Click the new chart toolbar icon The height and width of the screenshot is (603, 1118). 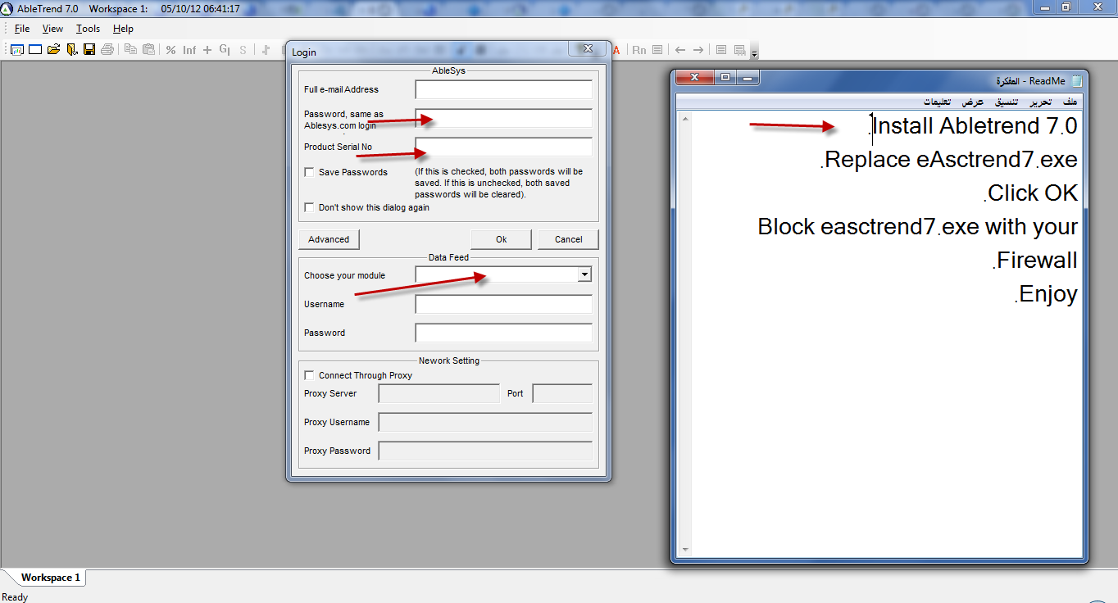coord(17,50)
